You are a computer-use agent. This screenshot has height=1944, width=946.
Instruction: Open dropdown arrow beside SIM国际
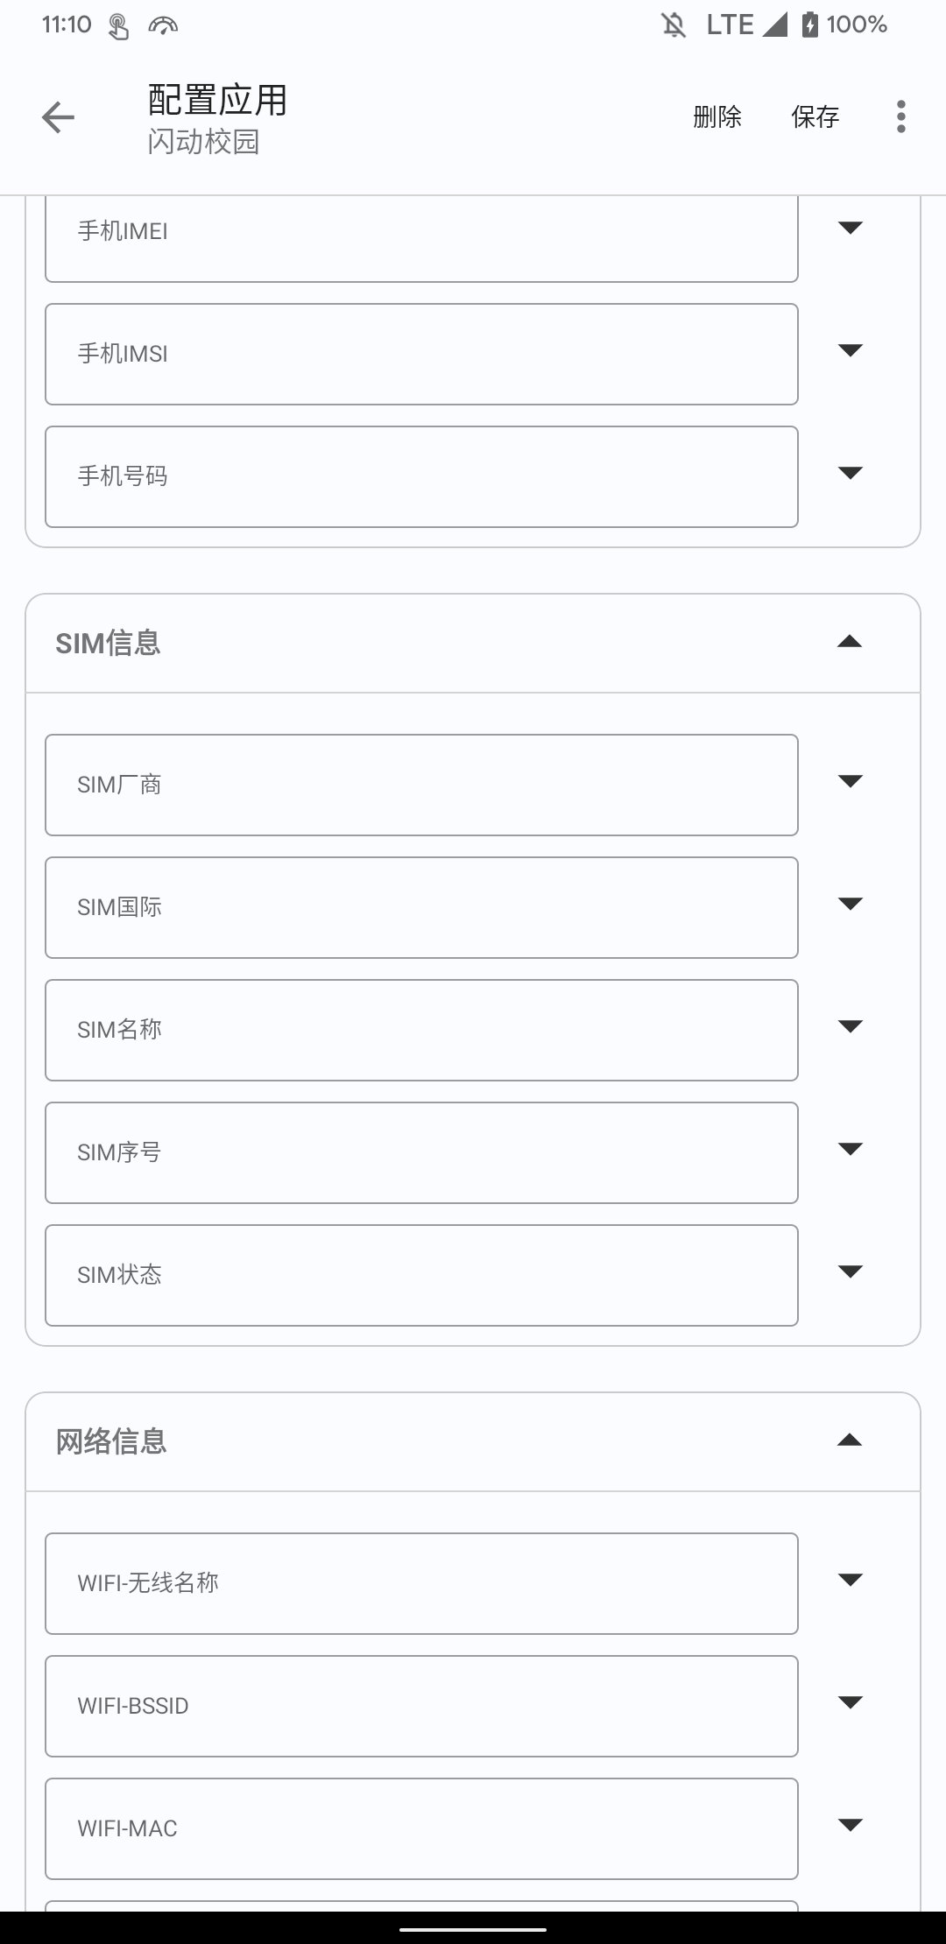(851, 905)
